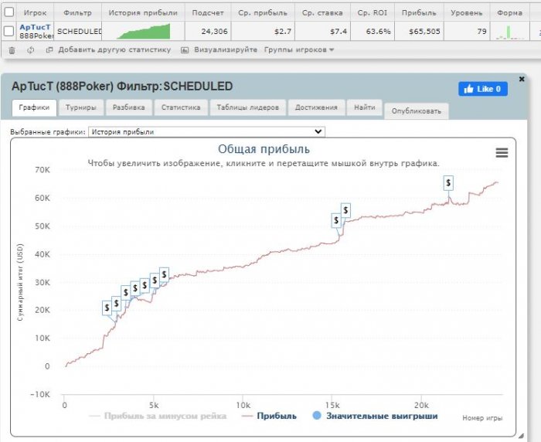
Task: Tick the header select-all checkbox
Action: pos(9,12)
